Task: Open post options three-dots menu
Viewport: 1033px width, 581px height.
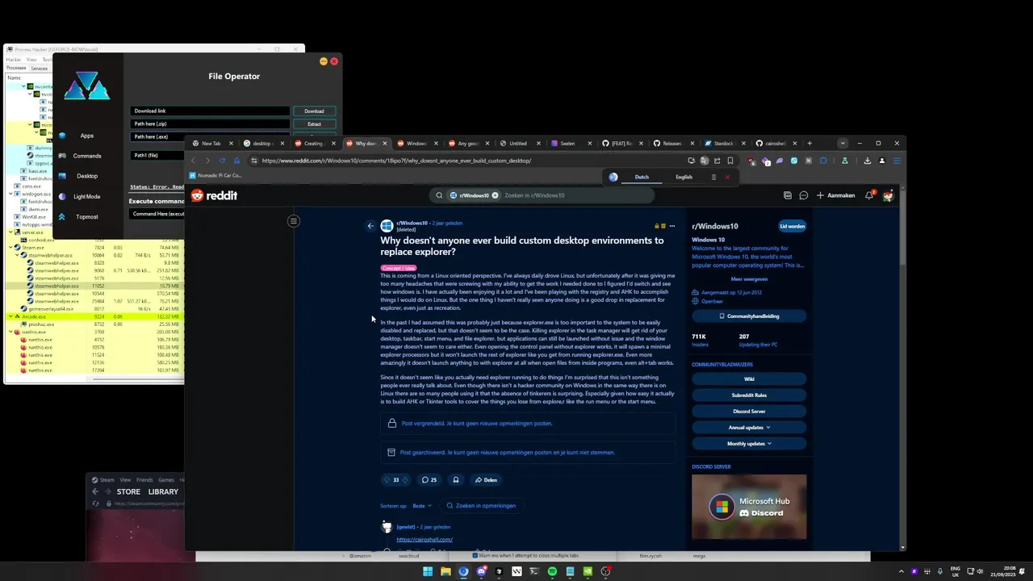Action: click(671, 226)
